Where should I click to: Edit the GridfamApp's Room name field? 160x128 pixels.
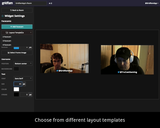pyautogui.click(x=31, y=3)
